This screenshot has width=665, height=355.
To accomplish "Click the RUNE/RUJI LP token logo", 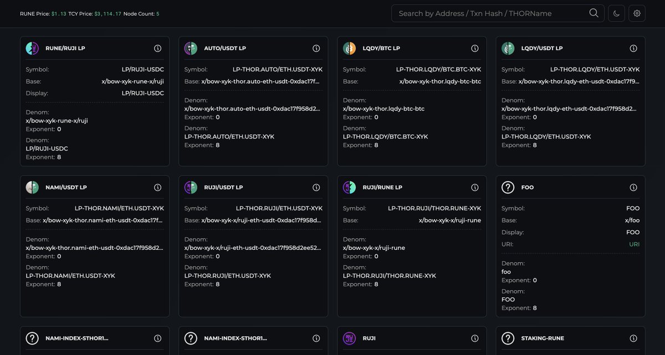I will coord(32,49).
